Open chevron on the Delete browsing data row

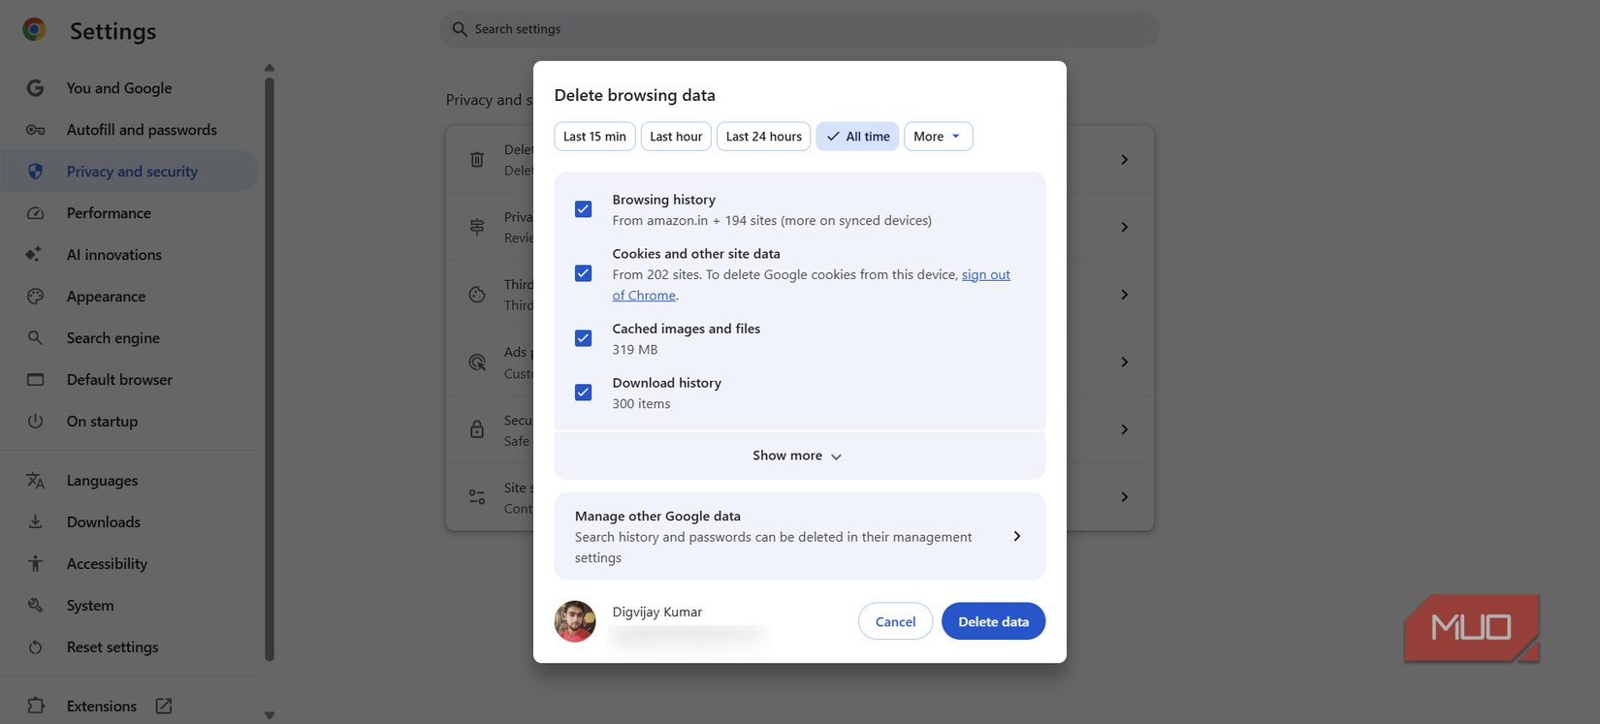[1124, 159]
